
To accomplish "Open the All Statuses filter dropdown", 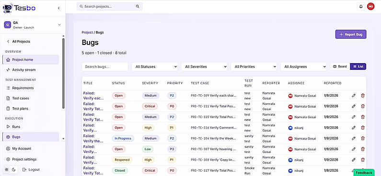I will [155, 66].
